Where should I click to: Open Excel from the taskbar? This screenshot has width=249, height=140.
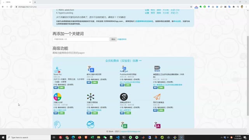coord(92,137)
